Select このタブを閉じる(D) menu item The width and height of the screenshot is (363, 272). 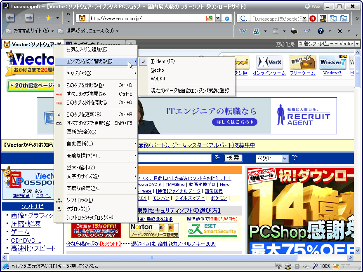pyautogui.click(x=96, y=85)
